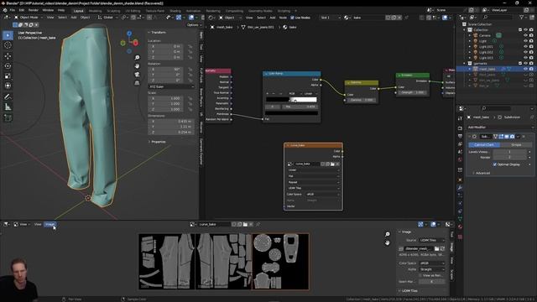Open the Tool properties tab icon

[x=460, y=118]
